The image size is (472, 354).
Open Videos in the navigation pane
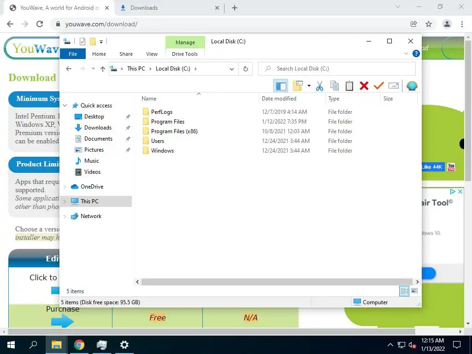pos(92,172)
